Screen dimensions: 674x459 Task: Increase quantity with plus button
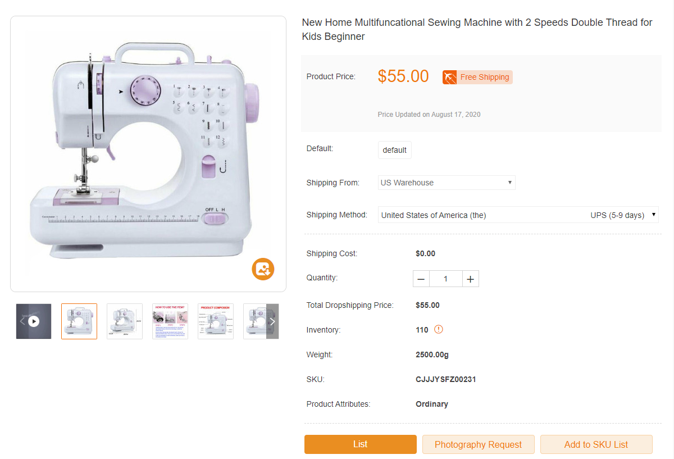click(471, 279)
